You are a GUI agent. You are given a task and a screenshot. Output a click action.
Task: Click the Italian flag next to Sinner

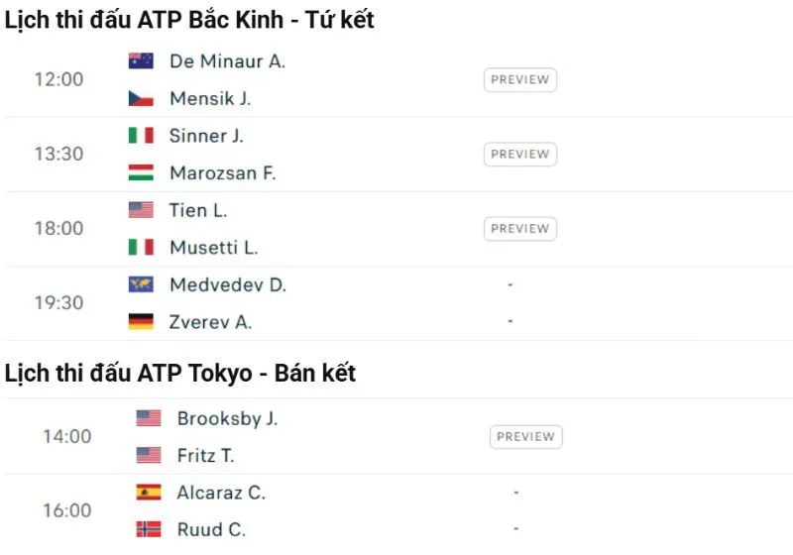pyautogui.click(x=141, y=136)
